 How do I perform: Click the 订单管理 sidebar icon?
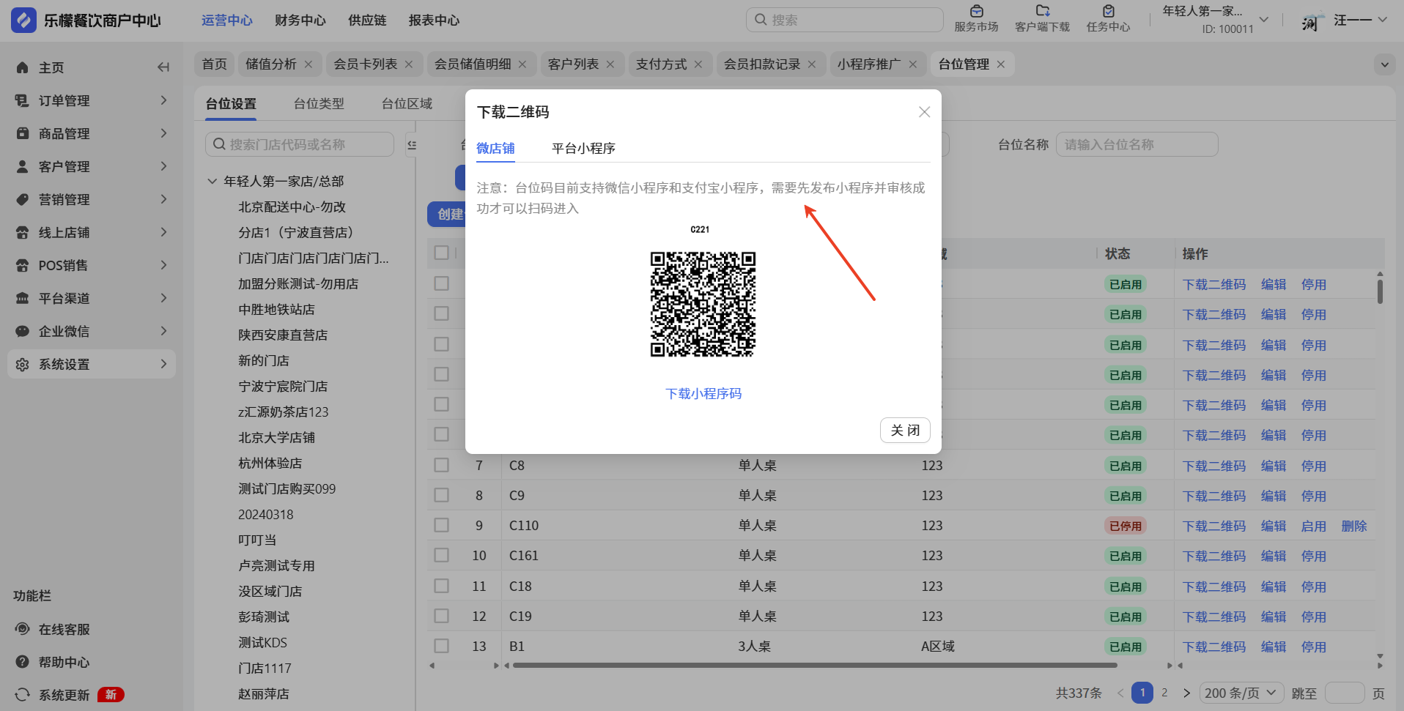coord(22,100)
